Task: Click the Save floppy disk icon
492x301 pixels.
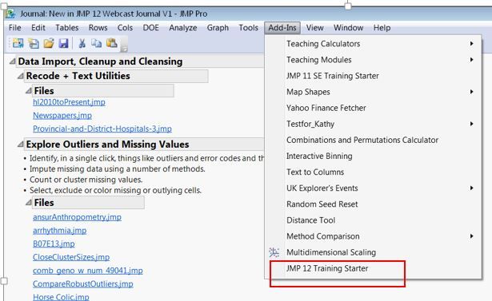Action: pos(63,43)
